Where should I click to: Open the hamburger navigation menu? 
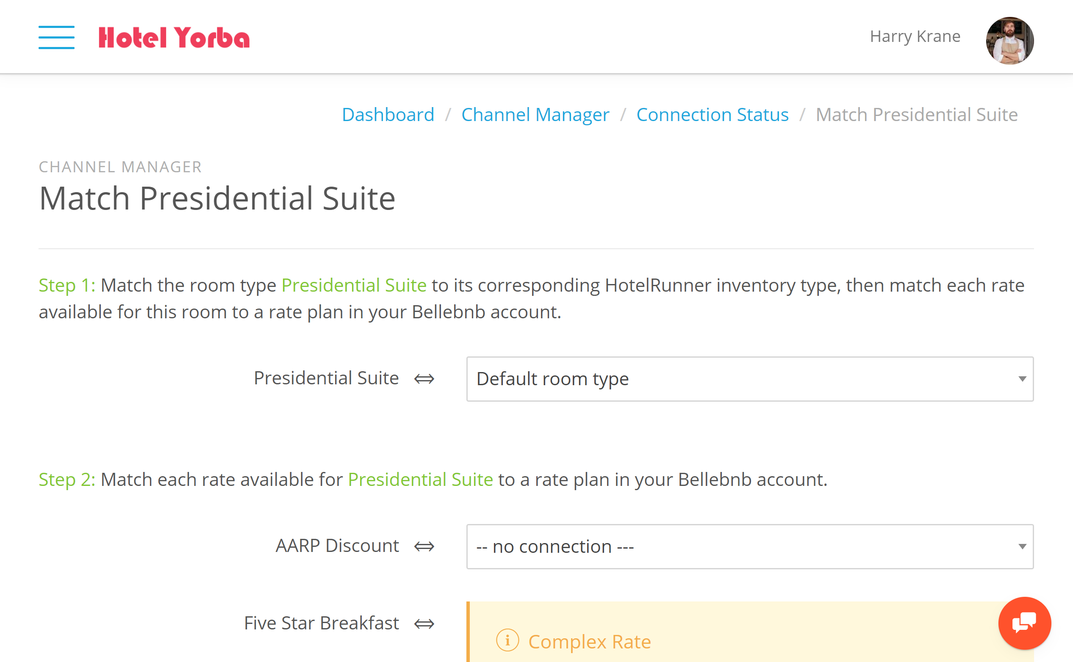pyautogui.click(x=56, y=37)
